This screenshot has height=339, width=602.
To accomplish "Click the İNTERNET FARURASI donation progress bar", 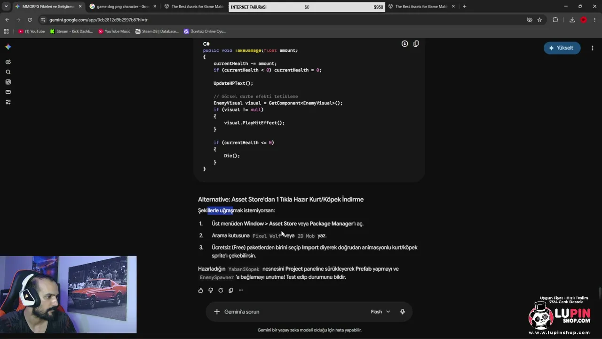I will [307, 7].
